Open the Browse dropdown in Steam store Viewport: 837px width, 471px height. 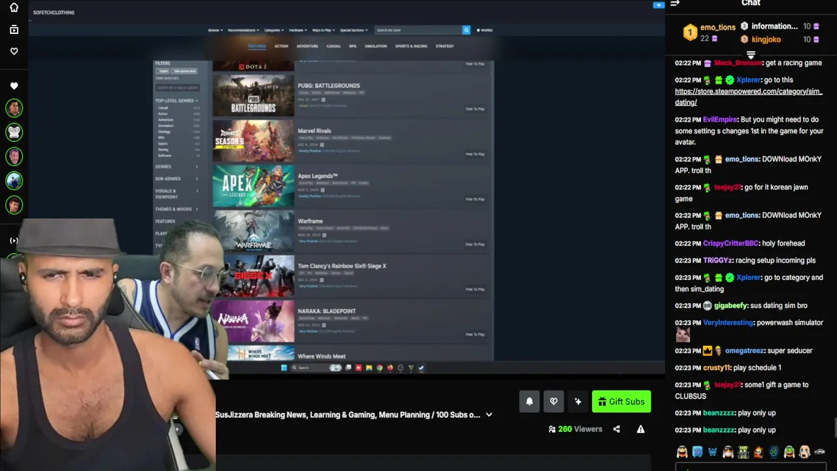coord(215,30)
